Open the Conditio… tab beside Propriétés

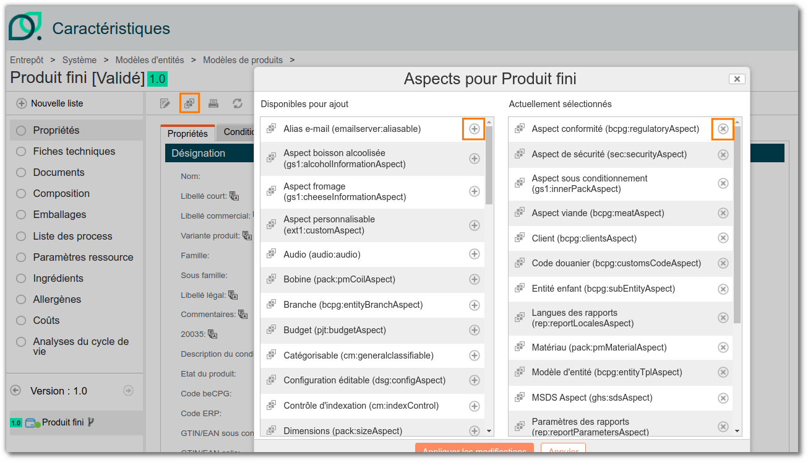(236, 132)
